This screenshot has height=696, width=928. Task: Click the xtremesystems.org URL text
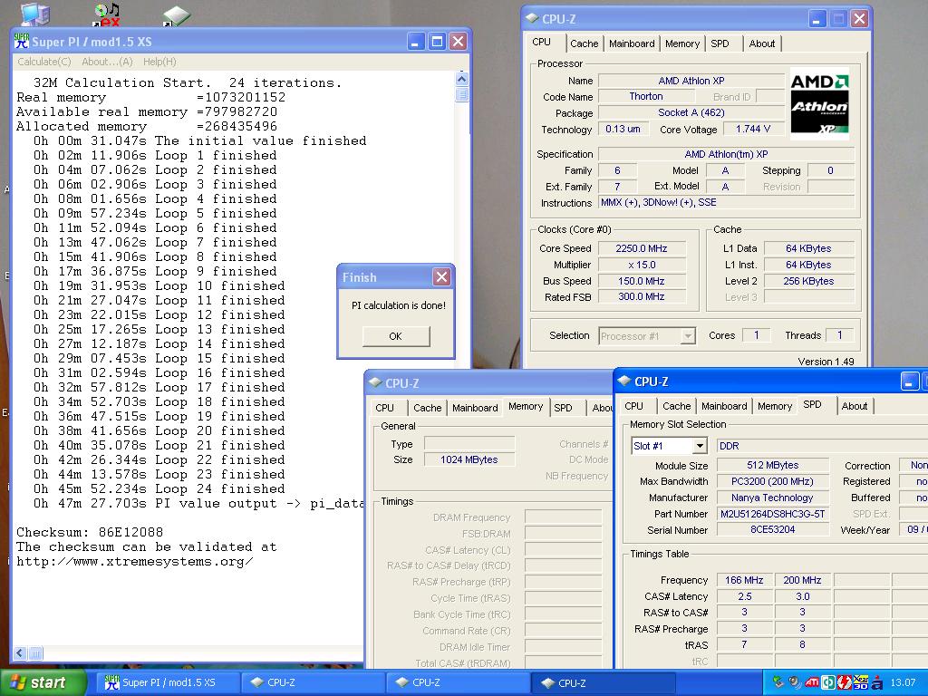point(135,561)
